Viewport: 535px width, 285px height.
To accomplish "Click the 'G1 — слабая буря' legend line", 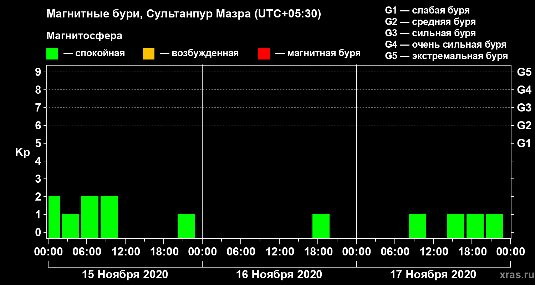I will click(427, 10).
